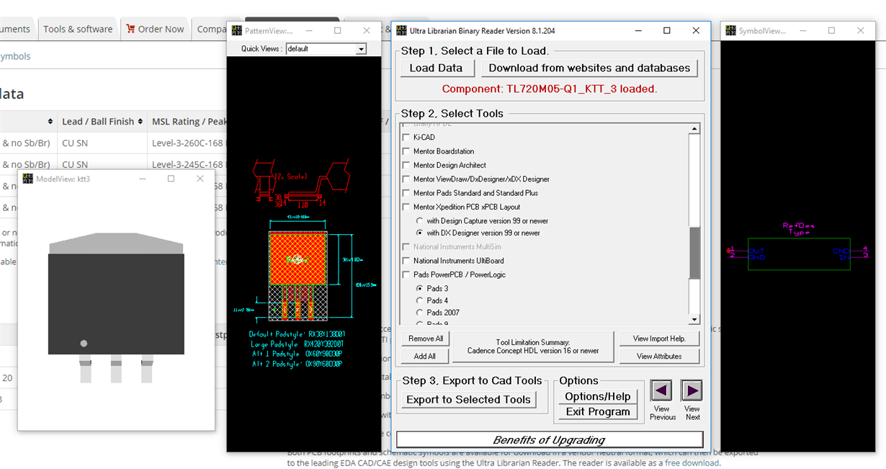Click the component loaded status text
This screenshot has height=469, width=886.
(550, 89)
